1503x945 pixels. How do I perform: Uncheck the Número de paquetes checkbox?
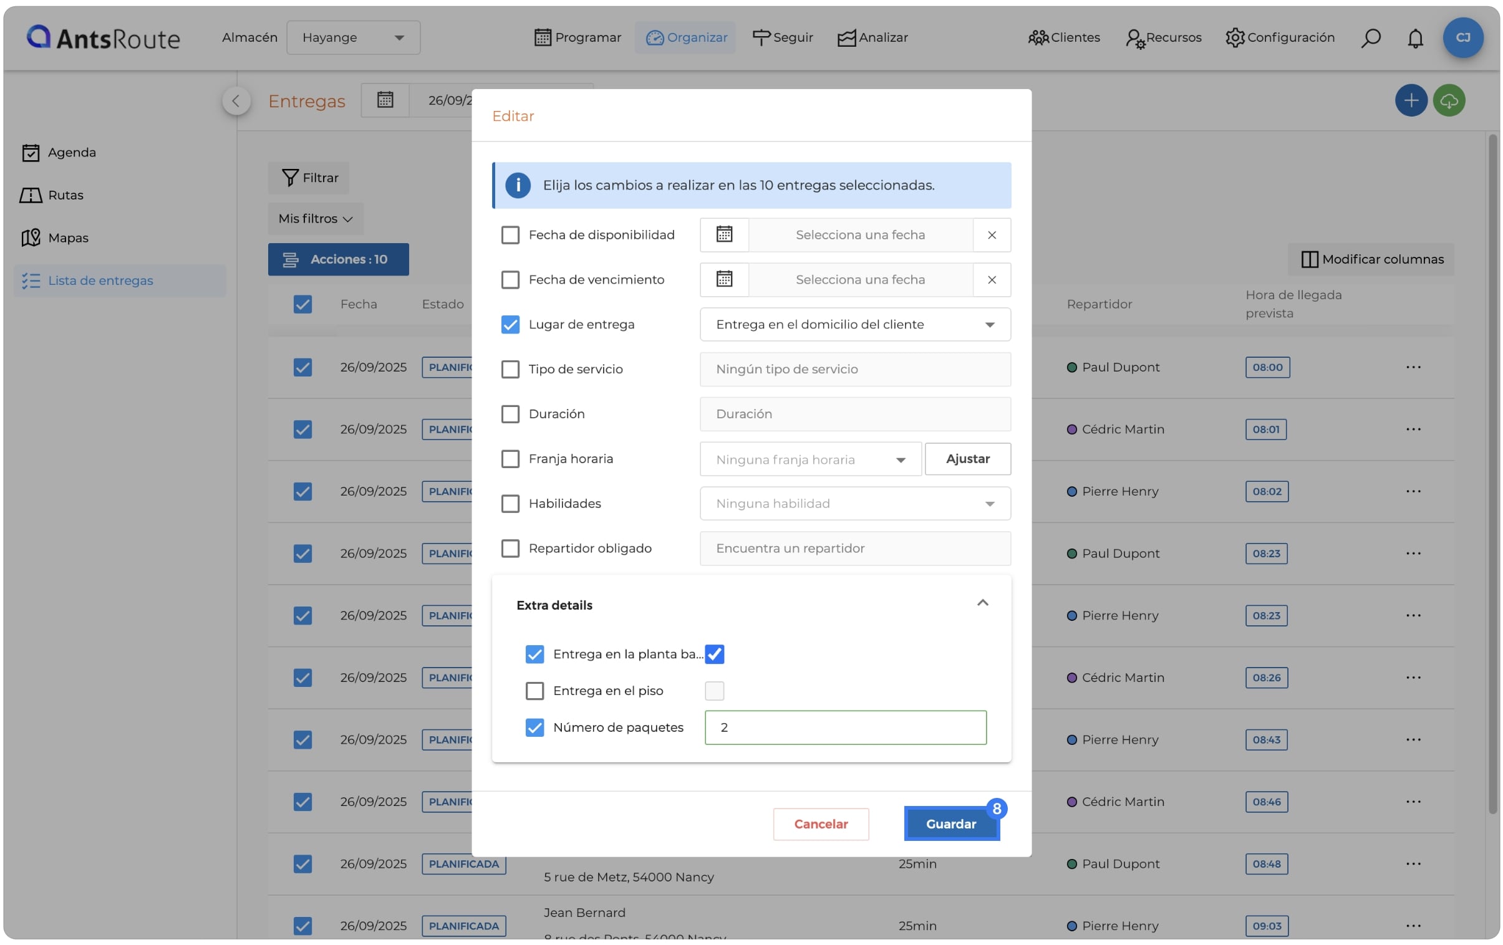click(x=534, y=727)
